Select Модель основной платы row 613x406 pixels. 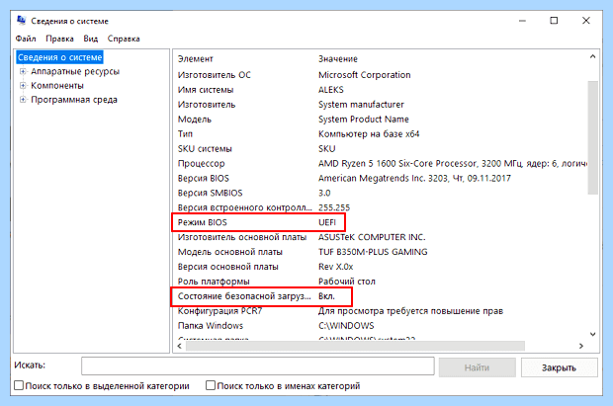pos(381,252)
